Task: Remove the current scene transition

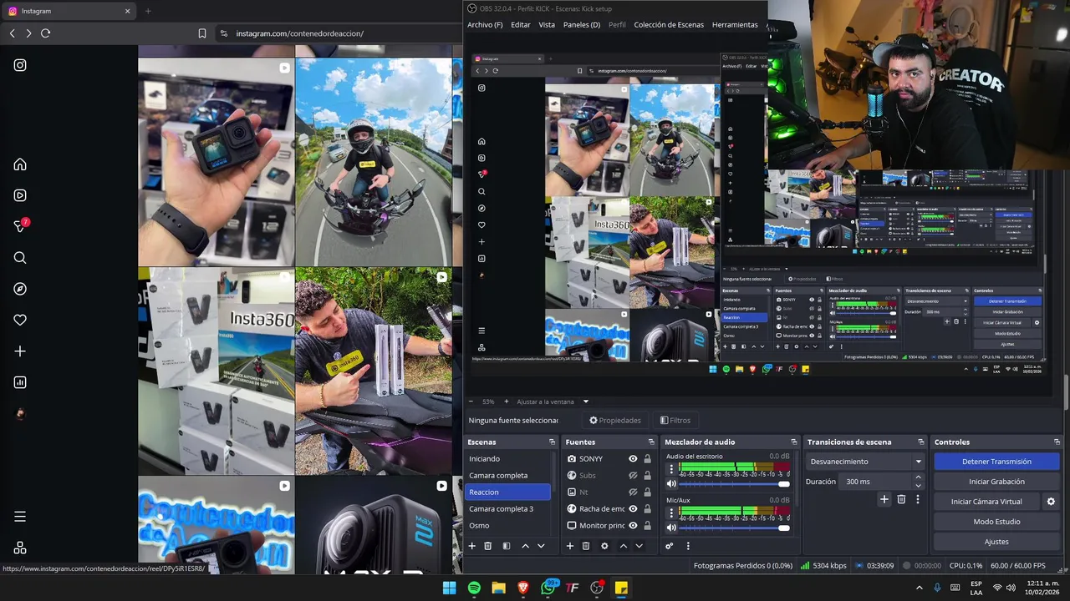Action: pos(901,499)
